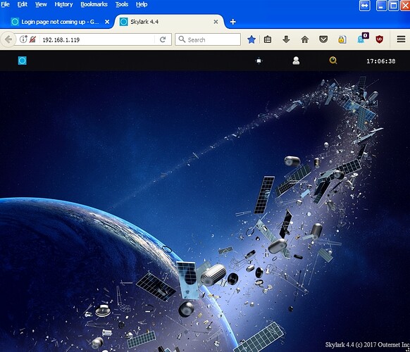
Task: Open the uBlock Origin shield icon
Action: click(379, 39)
